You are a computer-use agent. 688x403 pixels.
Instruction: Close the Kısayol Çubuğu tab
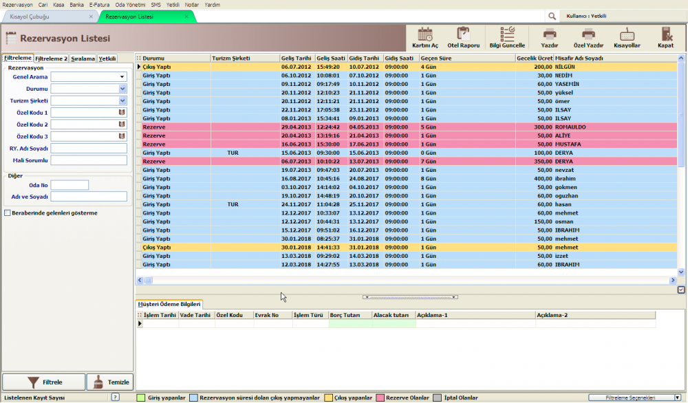coord(91,17)
